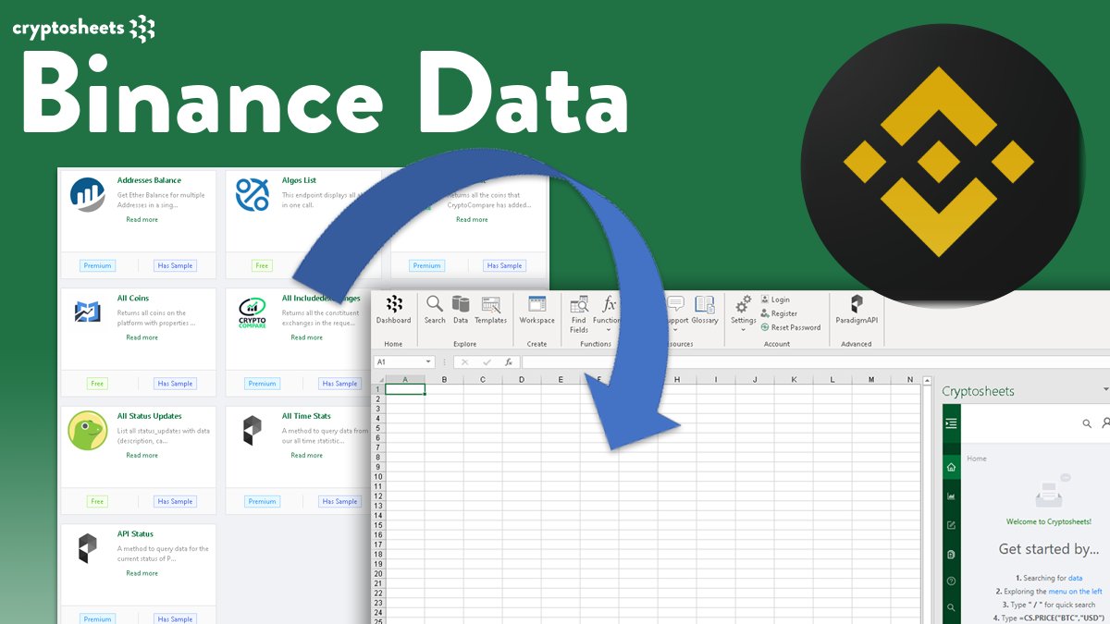Click the Insert Function fx button
Image resolution: width=1110 pixels, height=624 pixels.
(509, 362)
